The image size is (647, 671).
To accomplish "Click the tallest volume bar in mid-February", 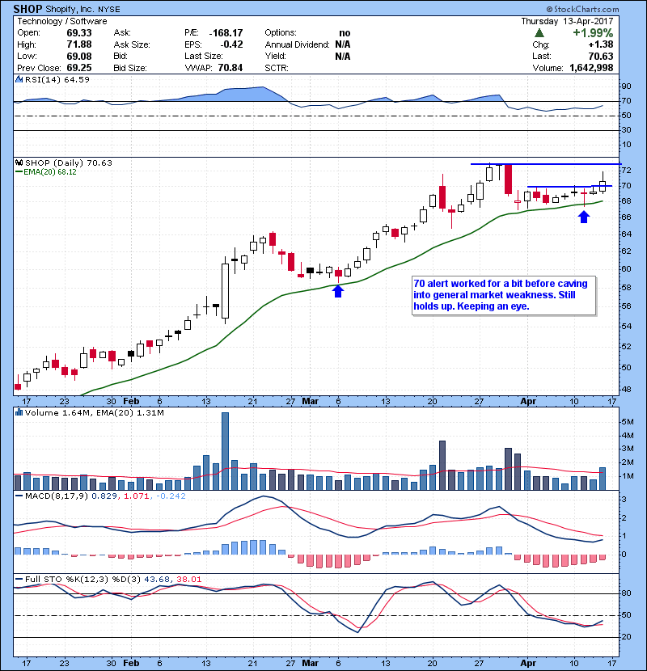I will pos(225,451).
